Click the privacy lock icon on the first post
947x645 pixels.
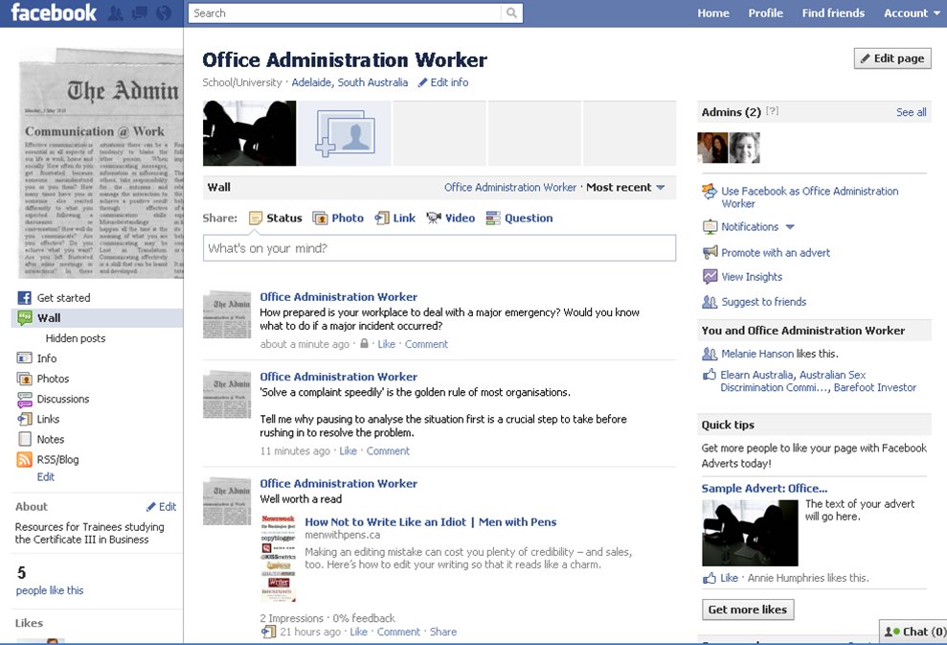(x=364, y=343)
